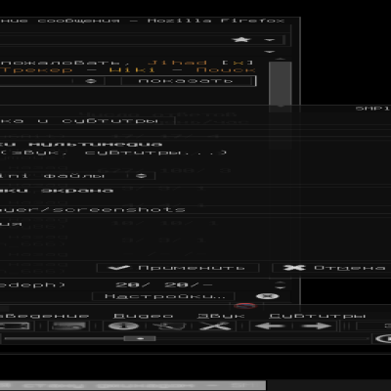
Task: Click the Настройки... button
Action: tap(164, 296)
